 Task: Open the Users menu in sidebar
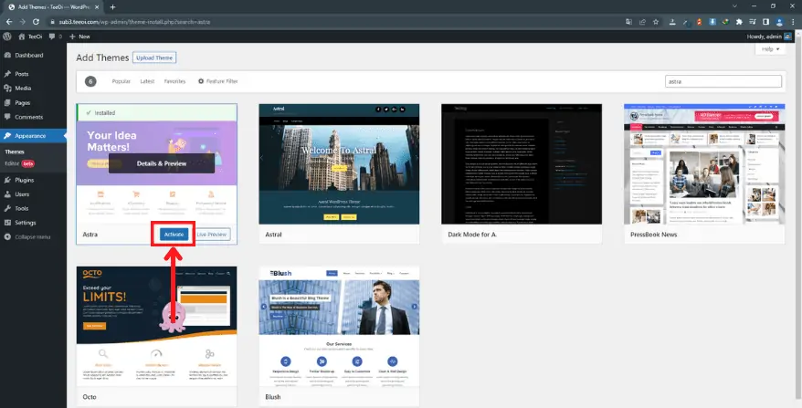[x=33, y=194]
